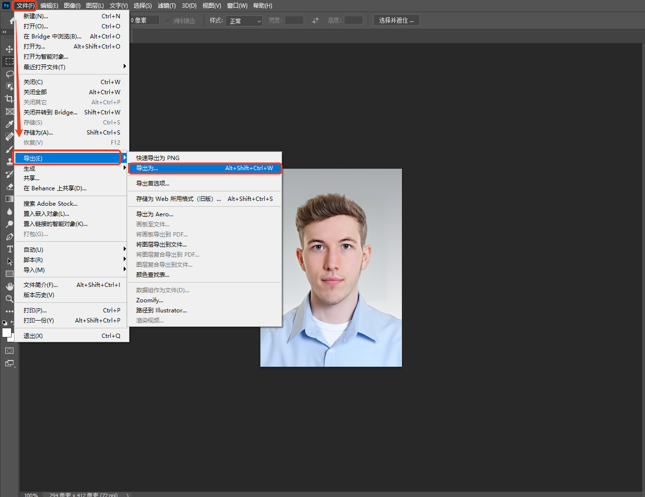
Task: Click 存储为(A)... in the File menu
Action: point(39,133)
